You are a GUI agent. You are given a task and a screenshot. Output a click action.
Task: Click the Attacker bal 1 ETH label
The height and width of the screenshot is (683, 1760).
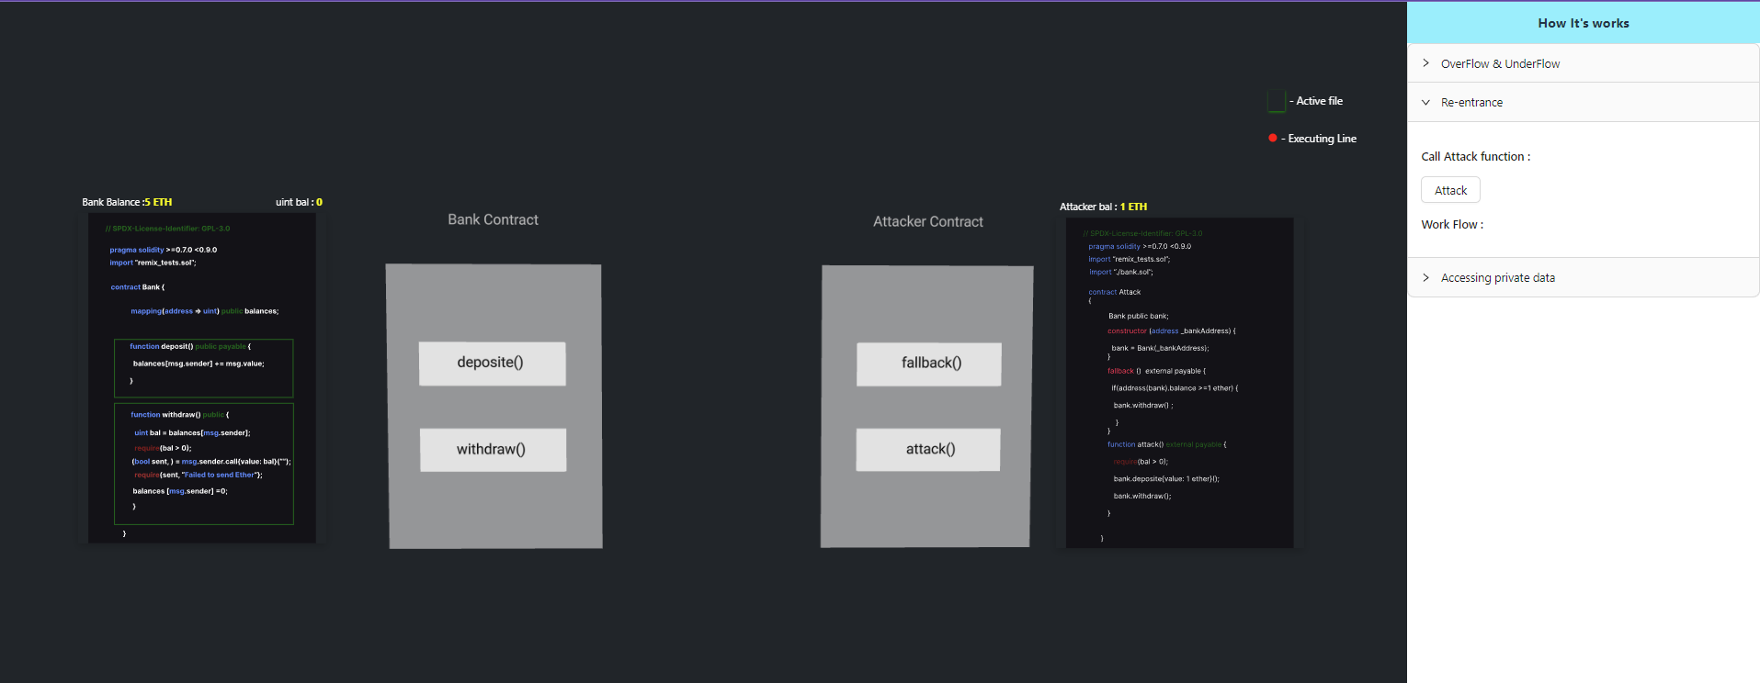pyautogui.click(x=1103, y=207)
